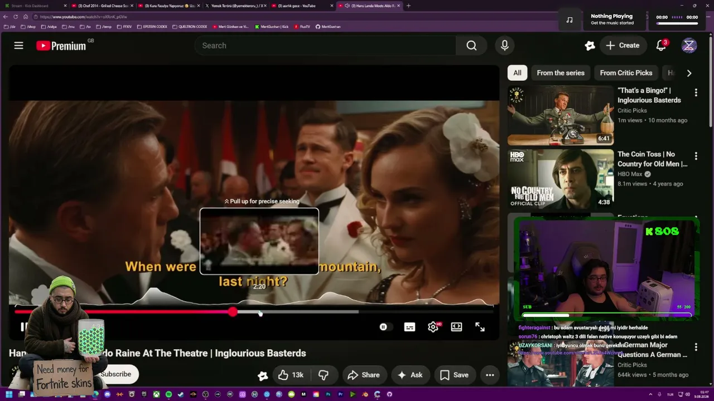Image resolution: width=714 pixels, height=401 pixels.
Task: Open the sparkle icon left of the like button
Action: (x=263, y=375)
